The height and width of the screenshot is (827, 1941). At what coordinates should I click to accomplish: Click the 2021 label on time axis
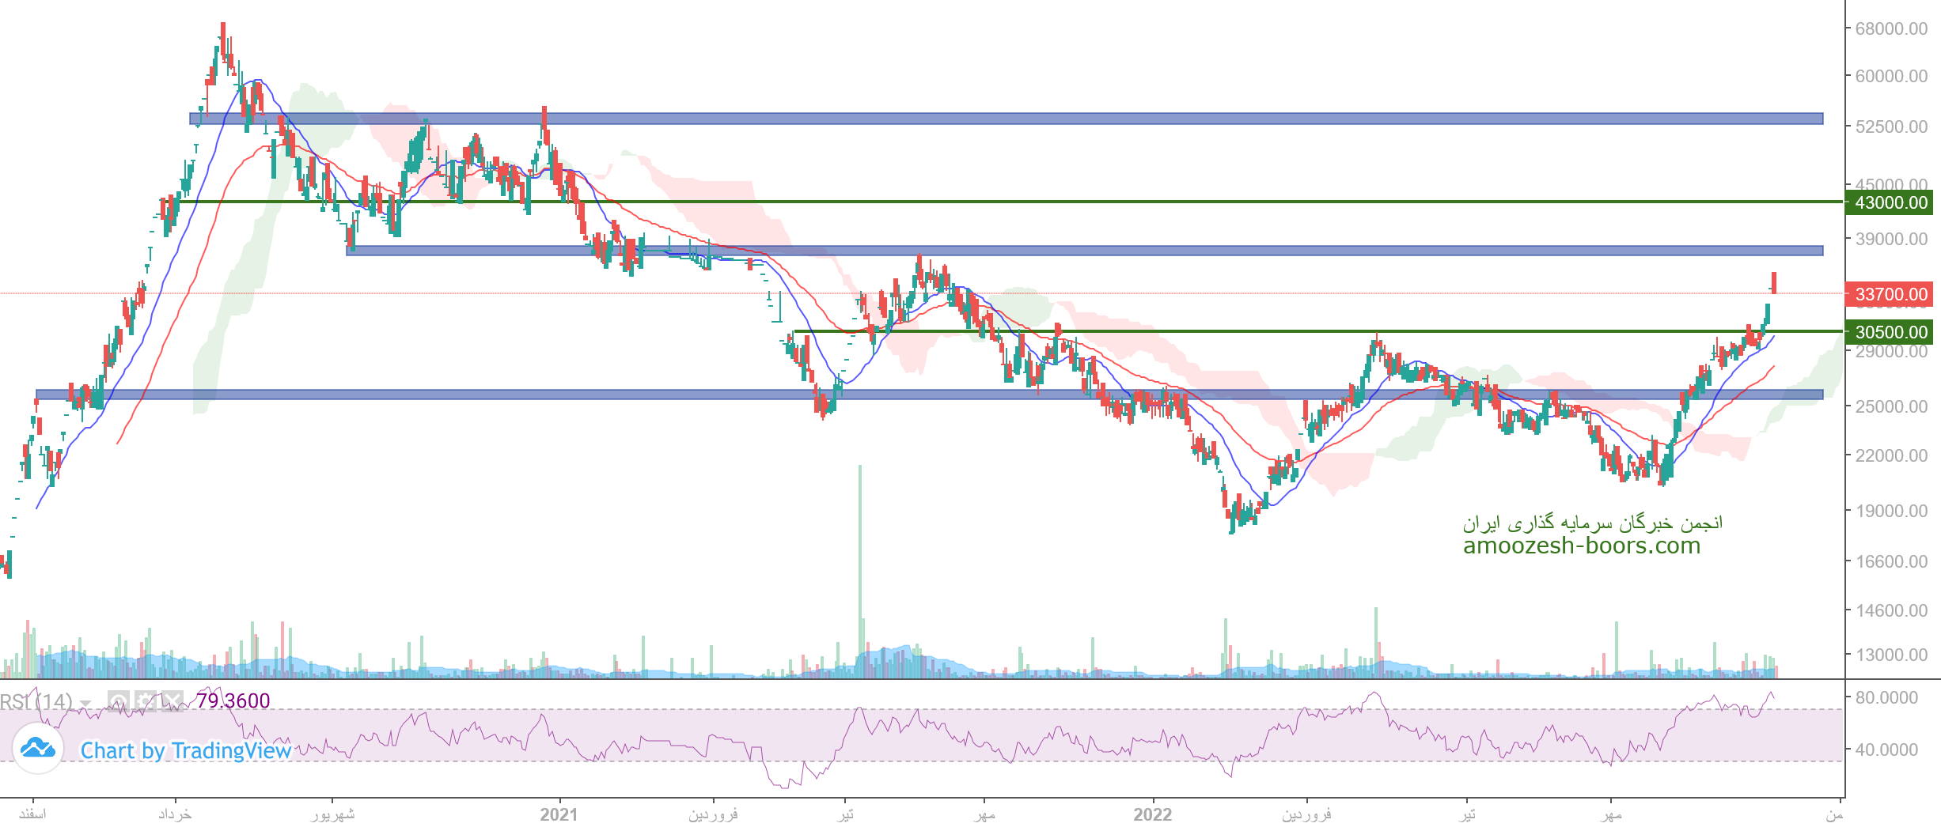(559, 814)
